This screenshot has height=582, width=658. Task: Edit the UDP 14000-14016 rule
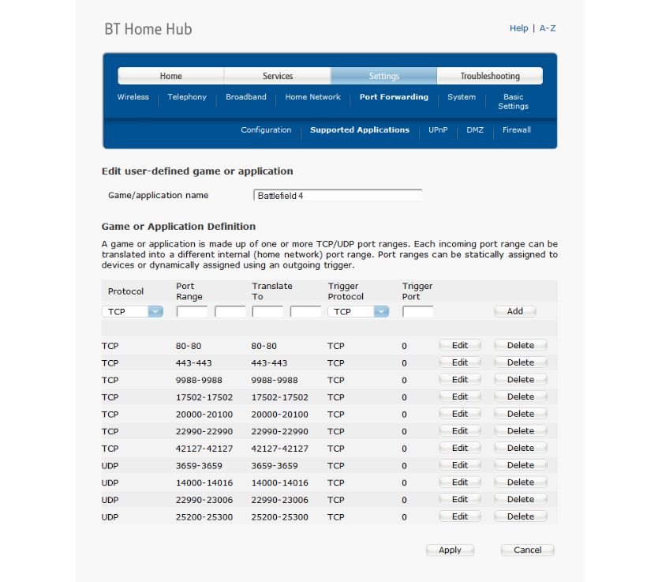coord(460,482)
